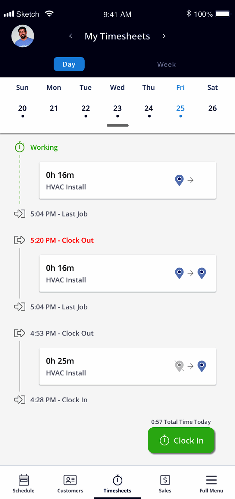Tap the 5:20 PM Clock Out icon
Screen dimensions: 235x499
(20, 240)
